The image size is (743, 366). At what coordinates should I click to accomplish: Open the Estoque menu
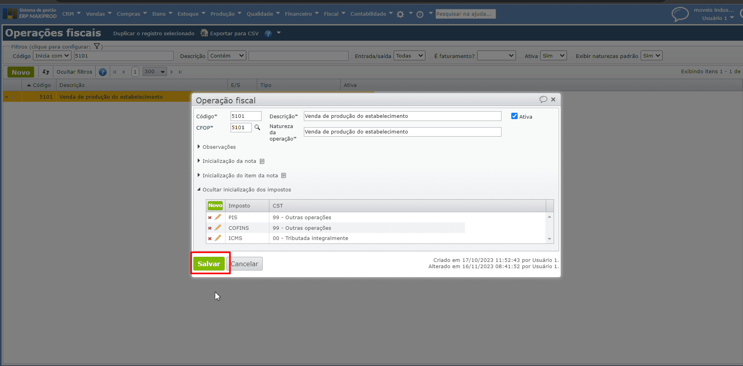click(191, 14)
